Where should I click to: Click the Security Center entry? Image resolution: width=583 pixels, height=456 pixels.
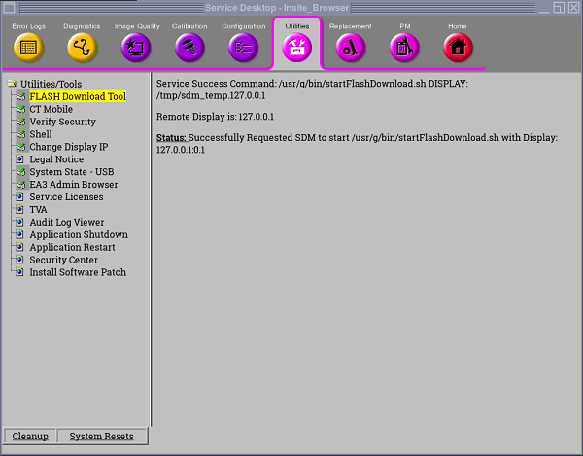pos(63,260)
